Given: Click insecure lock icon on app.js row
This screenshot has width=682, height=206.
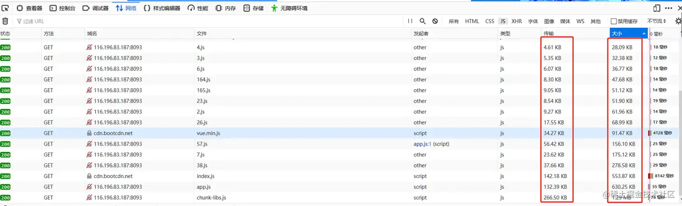Looking at the screenshot, I should (89, 187).
